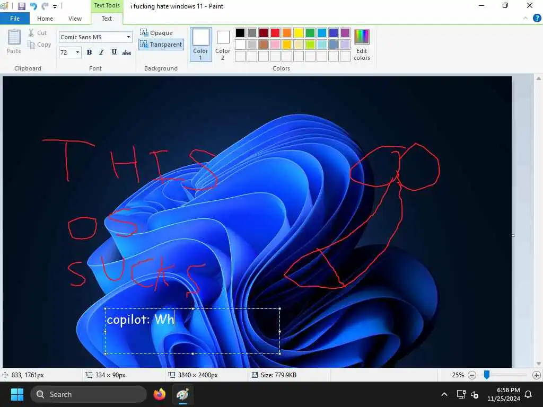Pick the orange color swatch
The image size is (543, 407).
287,33
